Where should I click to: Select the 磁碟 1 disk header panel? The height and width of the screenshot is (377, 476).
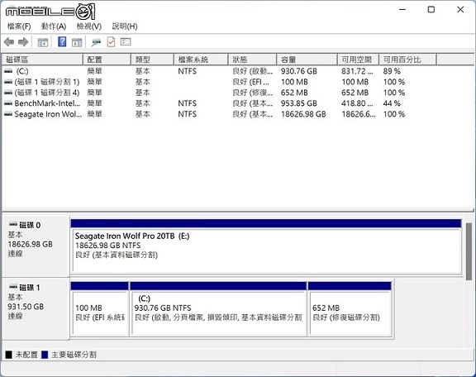coord(36,308)
